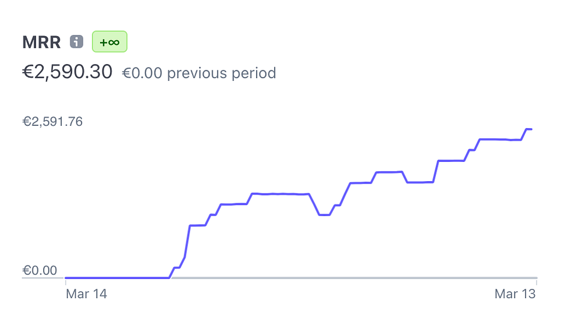Click the MRR info icon
This screenshot has width=582, height=325.
(x=76, y=41)
